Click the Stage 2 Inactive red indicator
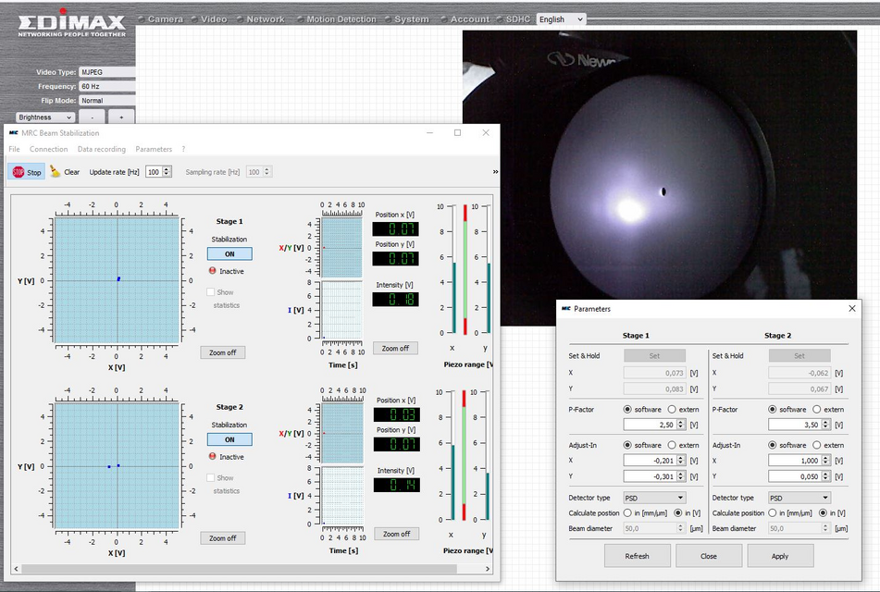This screenshot has height=592, width=880. [212, 456]
